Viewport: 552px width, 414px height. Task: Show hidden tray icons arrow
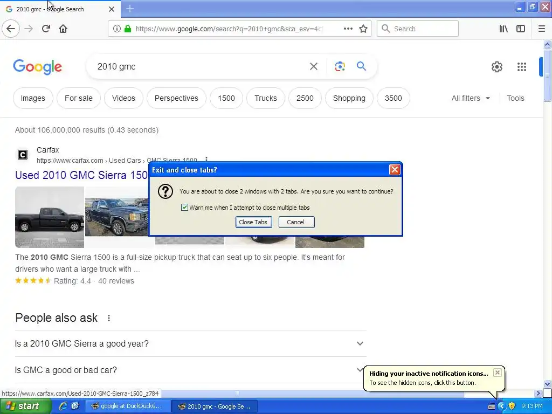click(501, 406)
